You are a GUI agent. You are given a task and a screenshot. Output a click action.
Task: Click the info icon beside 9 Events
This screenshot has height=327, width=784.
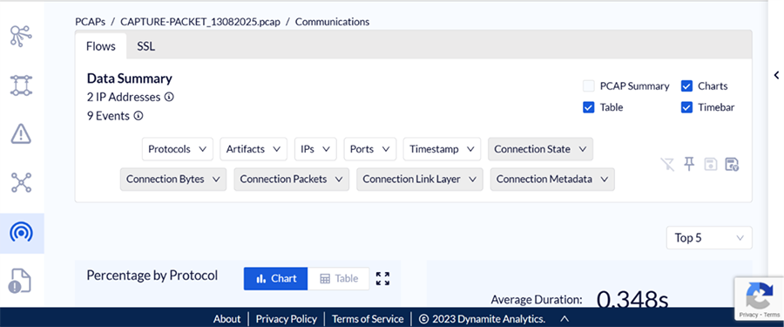[138, 116]
